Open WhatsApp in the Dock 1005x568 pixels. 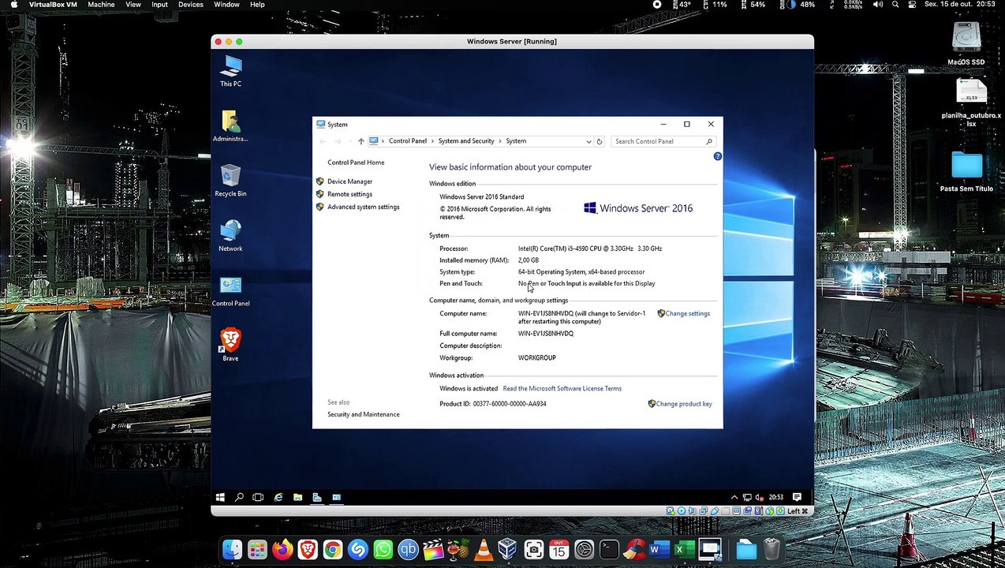point(383,549)
